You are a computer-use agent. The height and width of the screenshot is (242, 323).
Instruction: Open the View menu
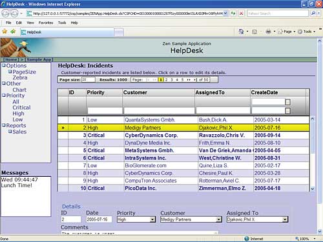click(x=30, y=23)
